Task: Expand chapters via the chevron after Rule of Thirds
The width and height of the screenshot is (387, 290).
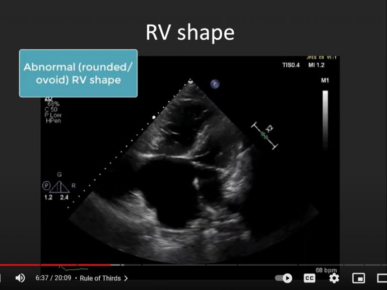Action: [126, 278]
